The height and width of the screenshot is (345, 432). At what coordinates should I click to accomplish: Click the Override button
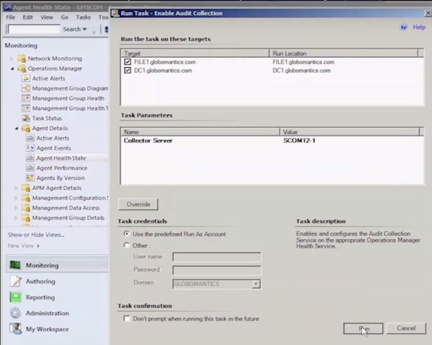138,204
